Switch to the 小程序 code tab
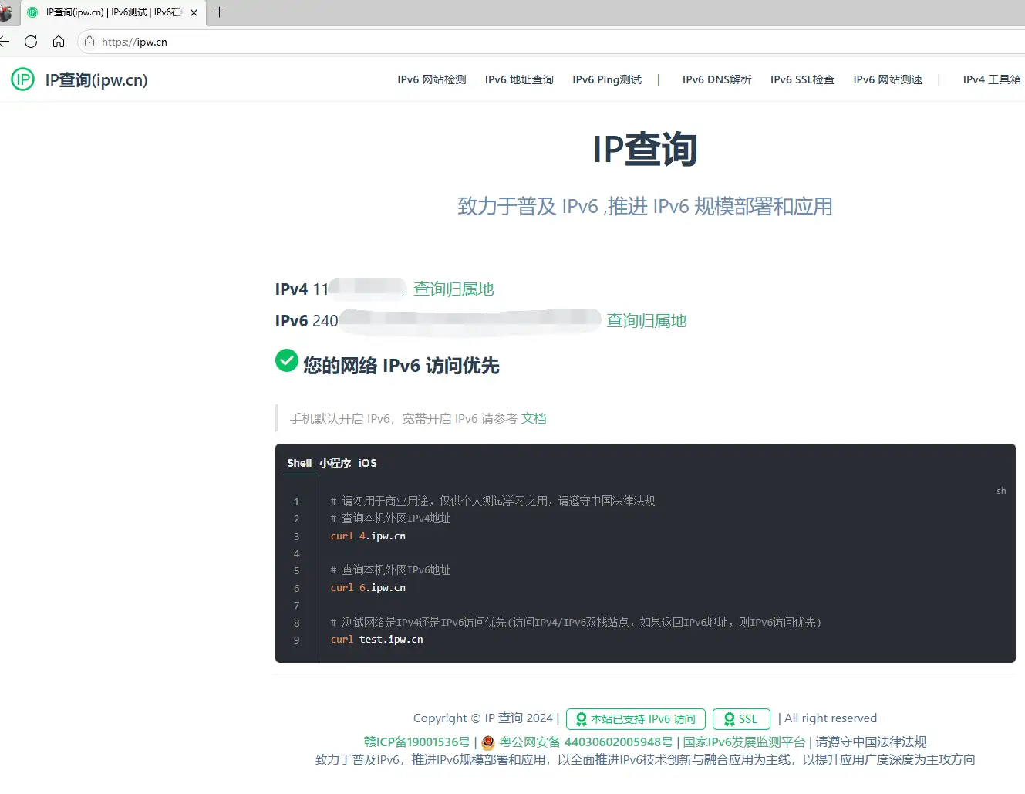1025x794 pixels. [335, 463]
